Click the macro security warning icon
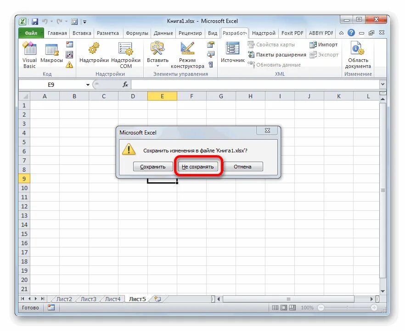This screenshot has height=331, width=405. coord(69,65)
